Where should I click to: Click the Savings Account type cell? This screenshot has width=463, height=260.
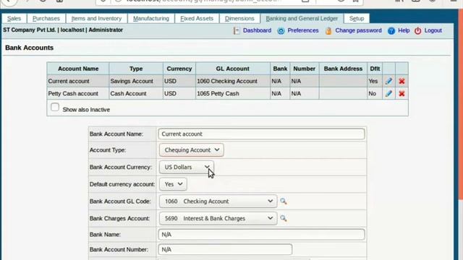[136, 81]
